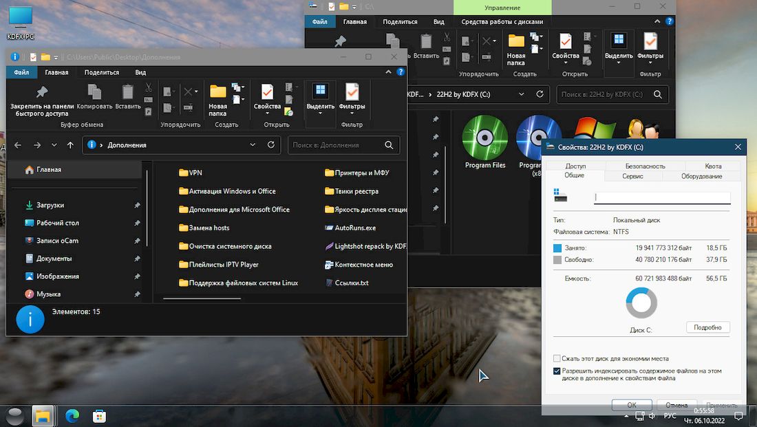The height and width of the screenshot is (427, 757).
Task: Click search field Поиск в: Дополнения
Action: 343,145
